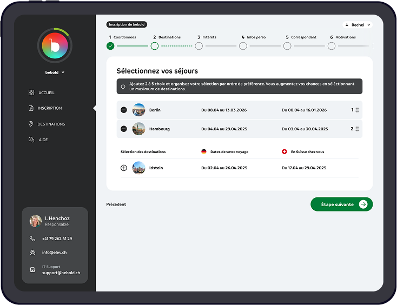The width and height of the screenshot is (397, 305).
Task: Click the Aide chat icon
Action: click(x=31, y=140)
